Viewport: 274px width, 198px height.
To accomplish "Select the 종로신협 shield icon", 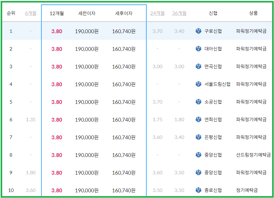I will pos(198,190).
